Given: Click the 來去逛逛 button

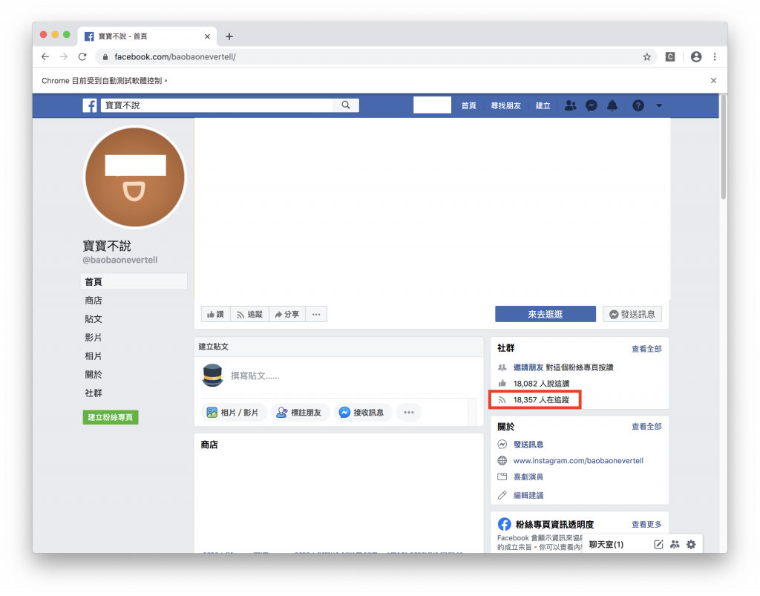Looking at the screenshot, I should [546, 314].
